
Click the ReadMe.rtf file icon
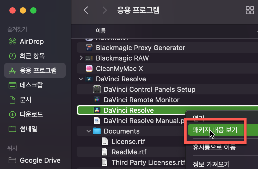(x=105, y=152)
